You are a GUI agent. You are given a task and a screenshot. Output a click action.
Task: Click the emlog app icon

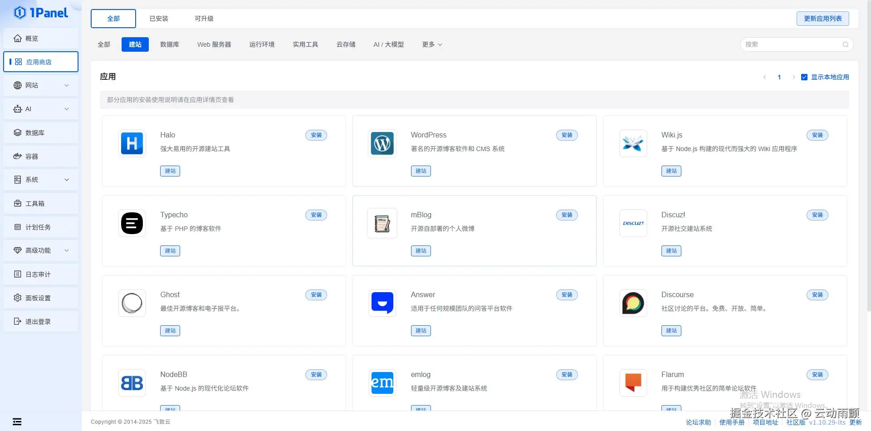pyautogui.click(x=382, y=383)
